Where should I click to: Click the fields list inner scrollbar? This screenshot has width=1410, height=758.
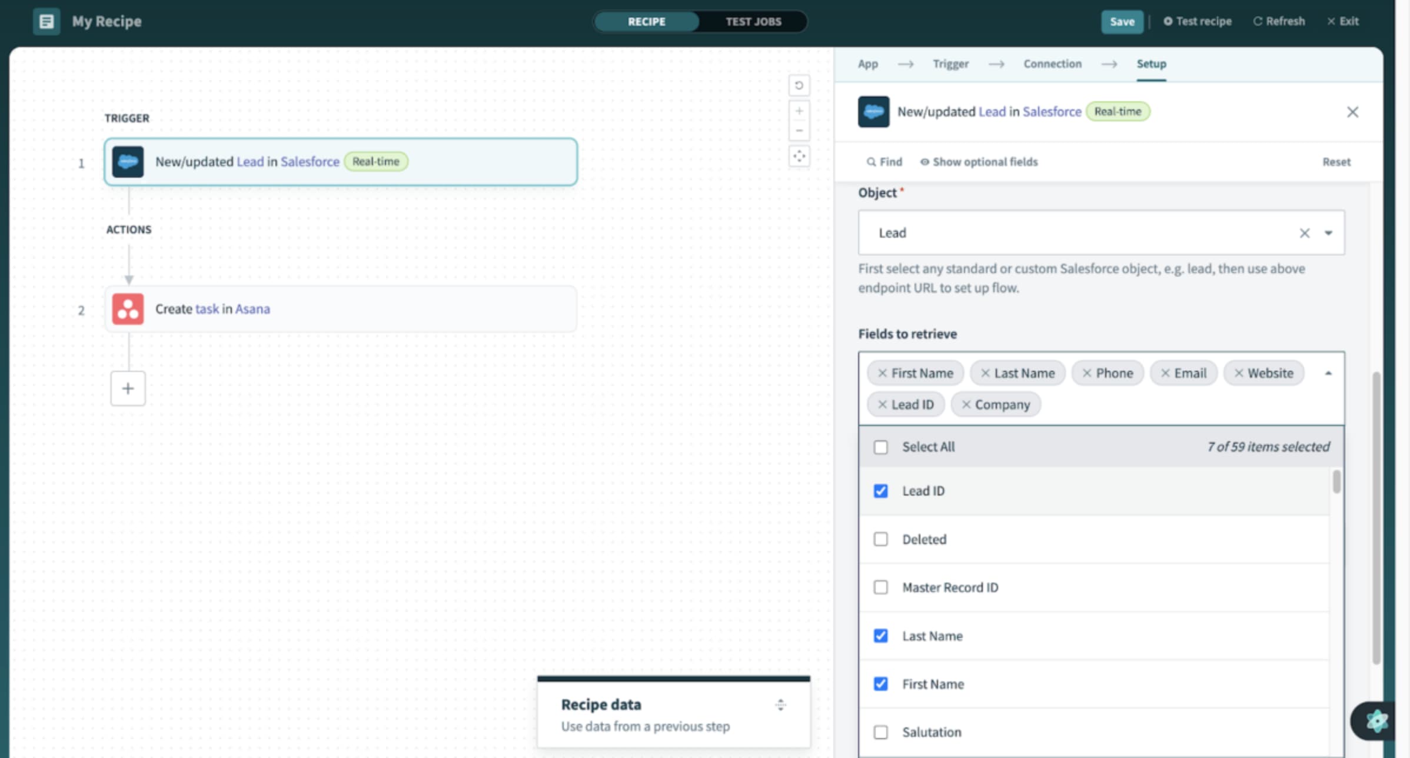[1336, 481]
